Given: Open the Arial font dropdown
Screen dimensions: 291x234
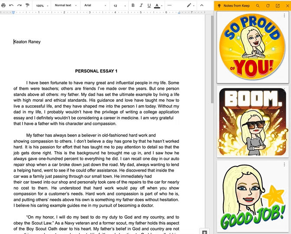Looking at the screenshot, I should click(x=95, y=5).
